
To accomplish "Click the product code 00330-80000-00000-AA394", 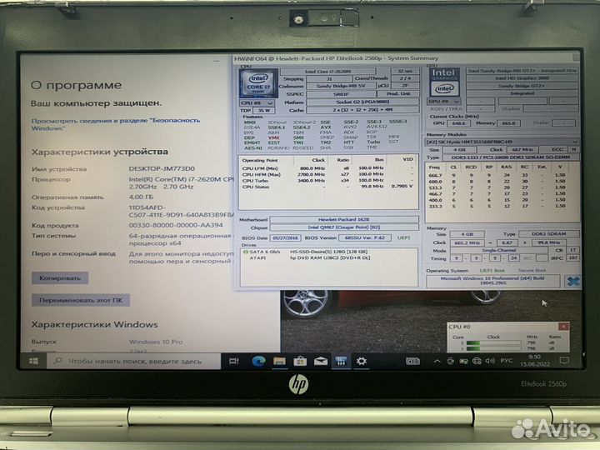I will [x=176, y=225].
